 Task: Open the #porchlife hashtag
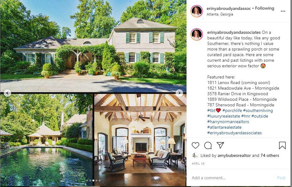click(232, 110)
